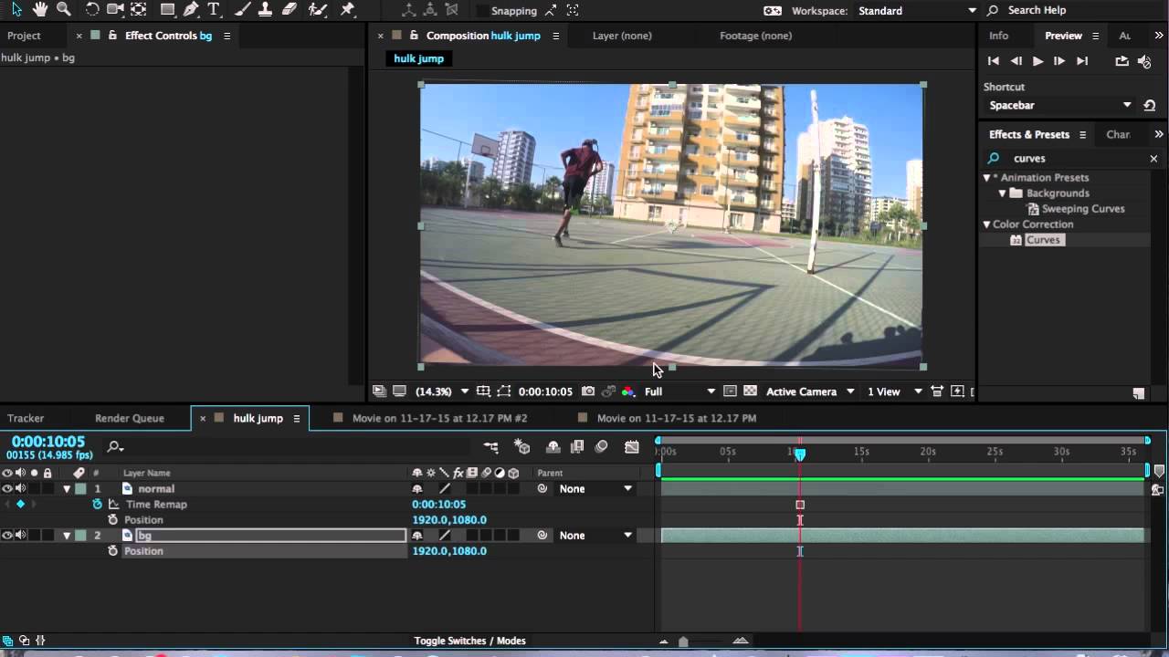Click the reset preview settings icon
Viewport: 1169px width, 657px height.
(x=1150, y=106)
